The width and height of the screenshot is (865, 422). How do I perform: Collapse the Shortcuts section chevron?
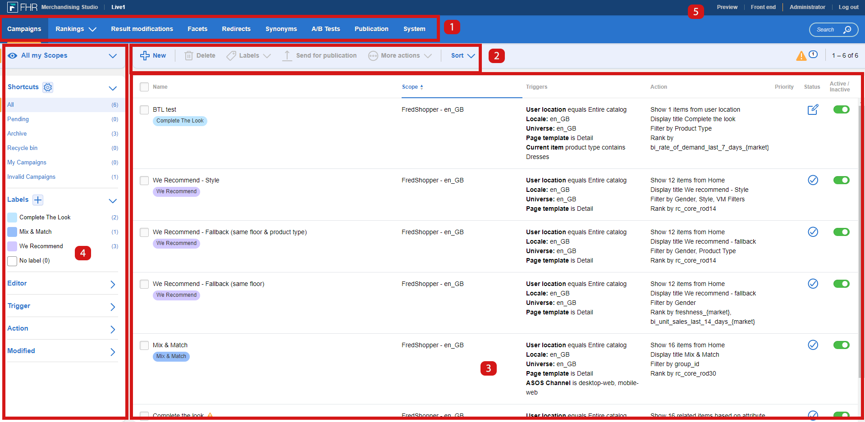tap(113, 88)
